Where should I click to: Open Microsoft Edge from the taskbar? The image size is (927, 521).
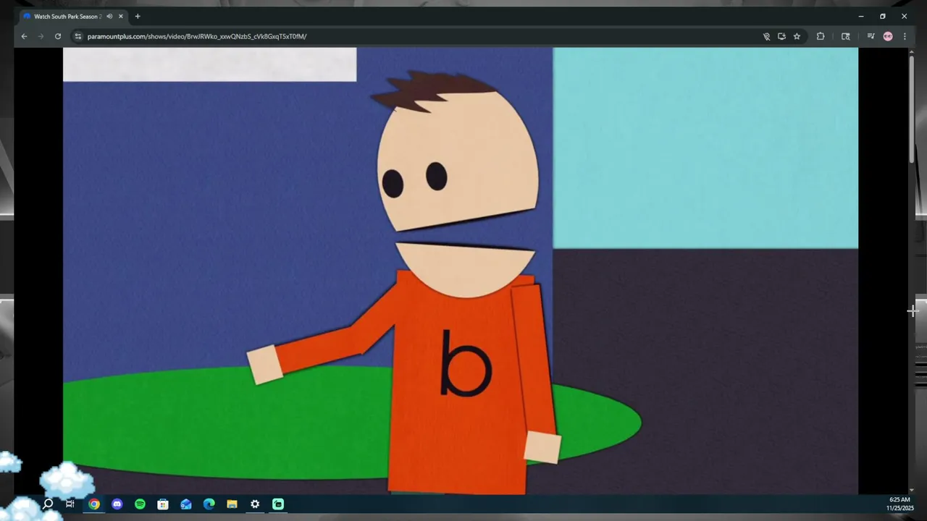tap(209, 504)
